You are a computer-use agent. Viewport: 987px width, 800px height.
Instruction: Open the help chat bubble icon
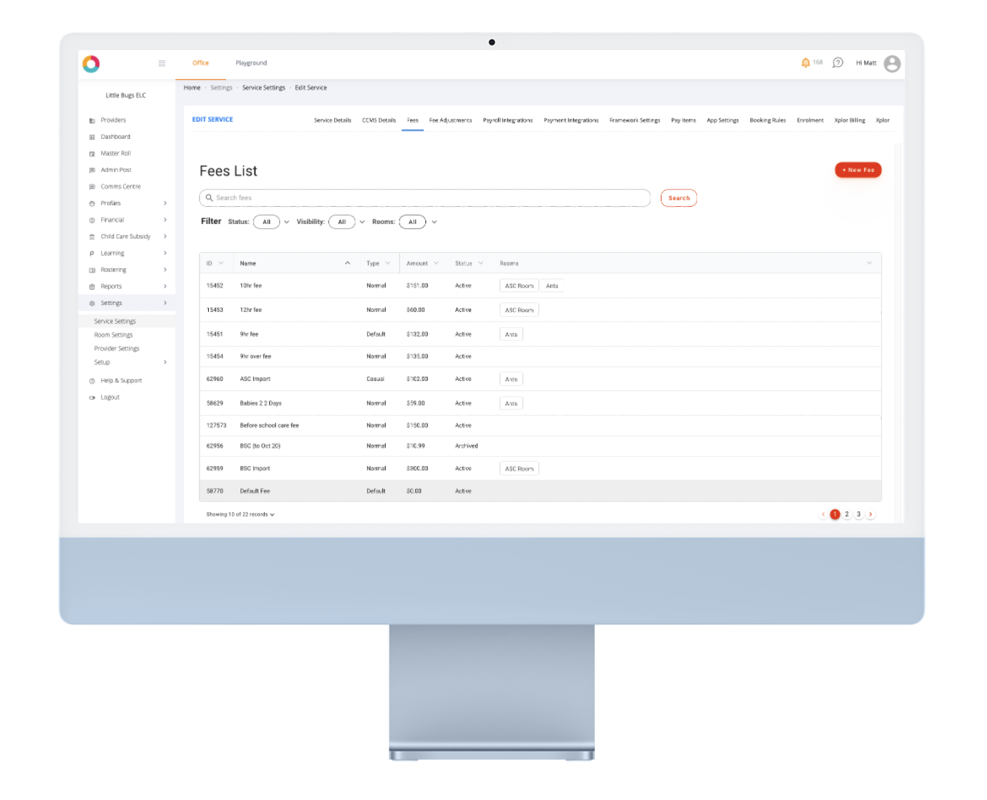click(x=837, y=63)
